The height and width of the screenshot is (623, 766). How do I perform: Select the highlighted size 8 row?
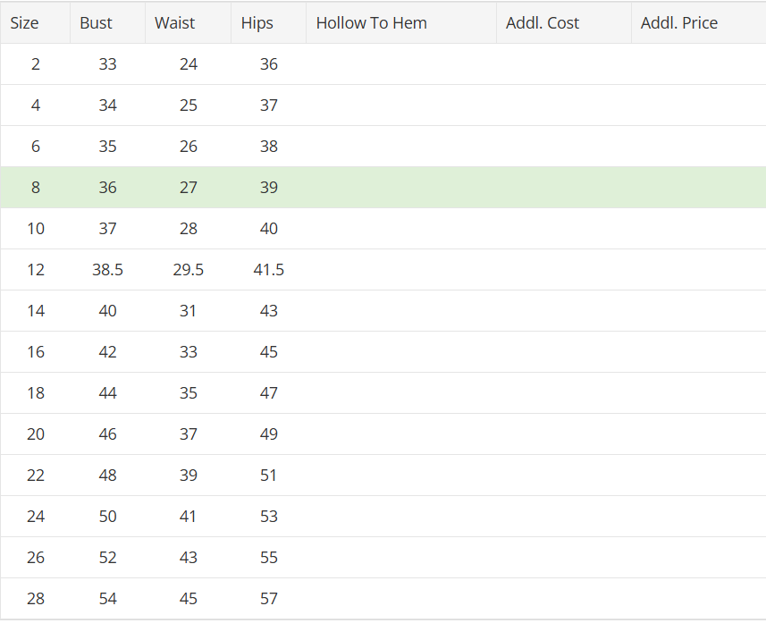pos(383,187)
